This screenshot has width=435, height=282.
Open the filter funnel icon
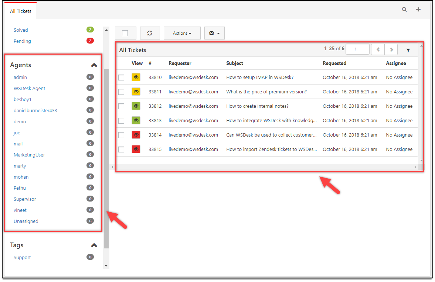point(408,50)
